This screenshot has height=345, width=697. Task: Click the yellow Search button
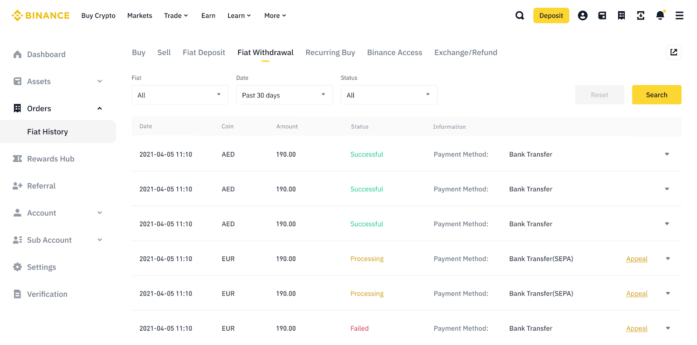pos(656,95)
